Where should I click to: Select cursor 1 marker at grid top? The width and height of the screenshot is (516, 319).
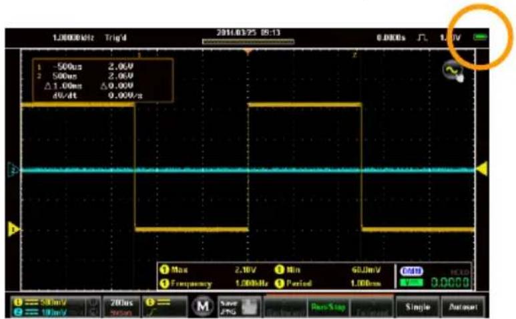coord(140,55)
